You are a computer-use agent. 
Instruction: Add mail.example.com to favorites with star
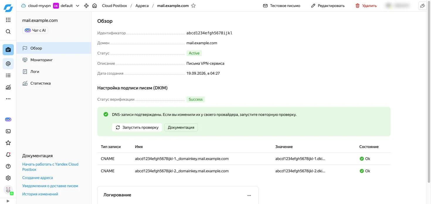click(193, 6)
